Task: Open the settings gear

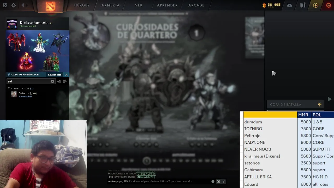Action: [14, 5]
